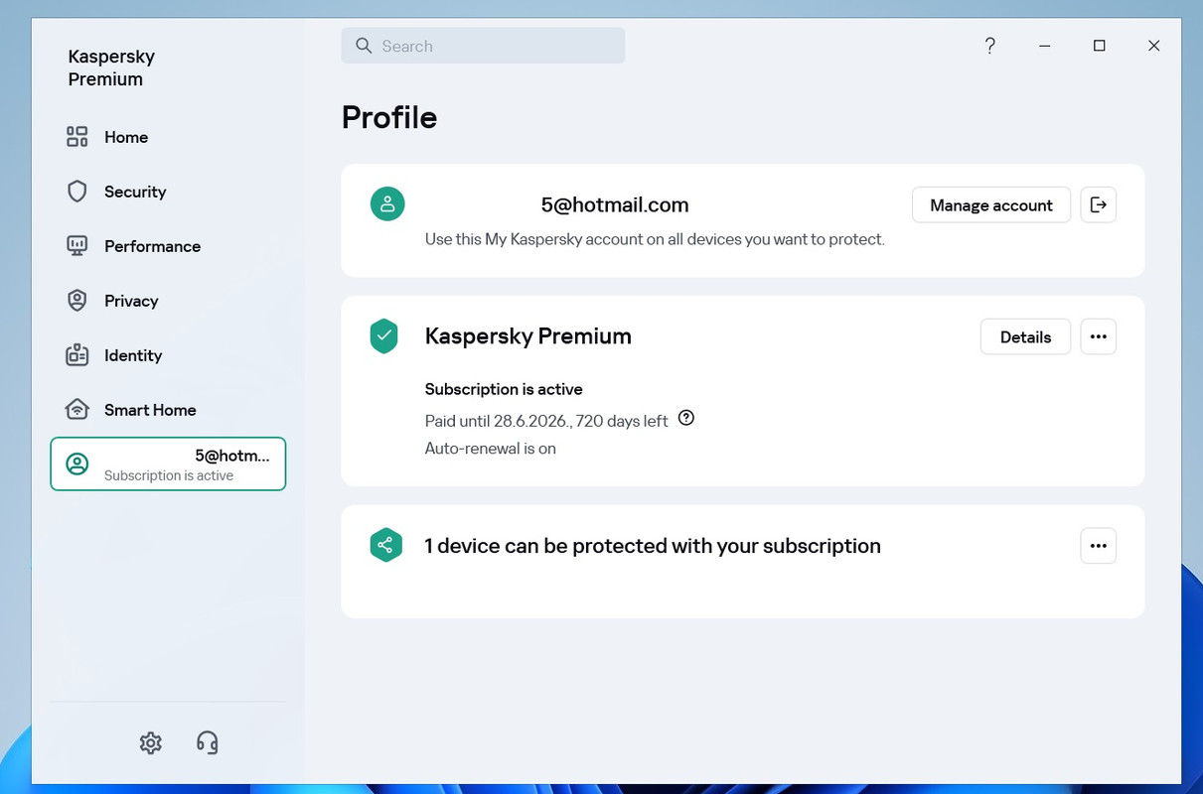Click 'Use this My Kaspersky account' description
The width and height of the screenshot is (1203, 794).
655,239
